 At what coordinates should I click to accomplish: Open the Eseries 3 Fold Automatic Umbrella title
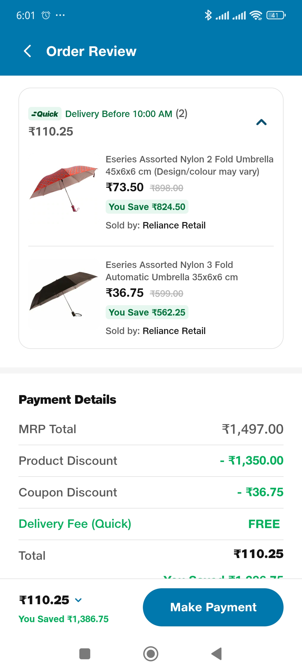tap(171, 271)
